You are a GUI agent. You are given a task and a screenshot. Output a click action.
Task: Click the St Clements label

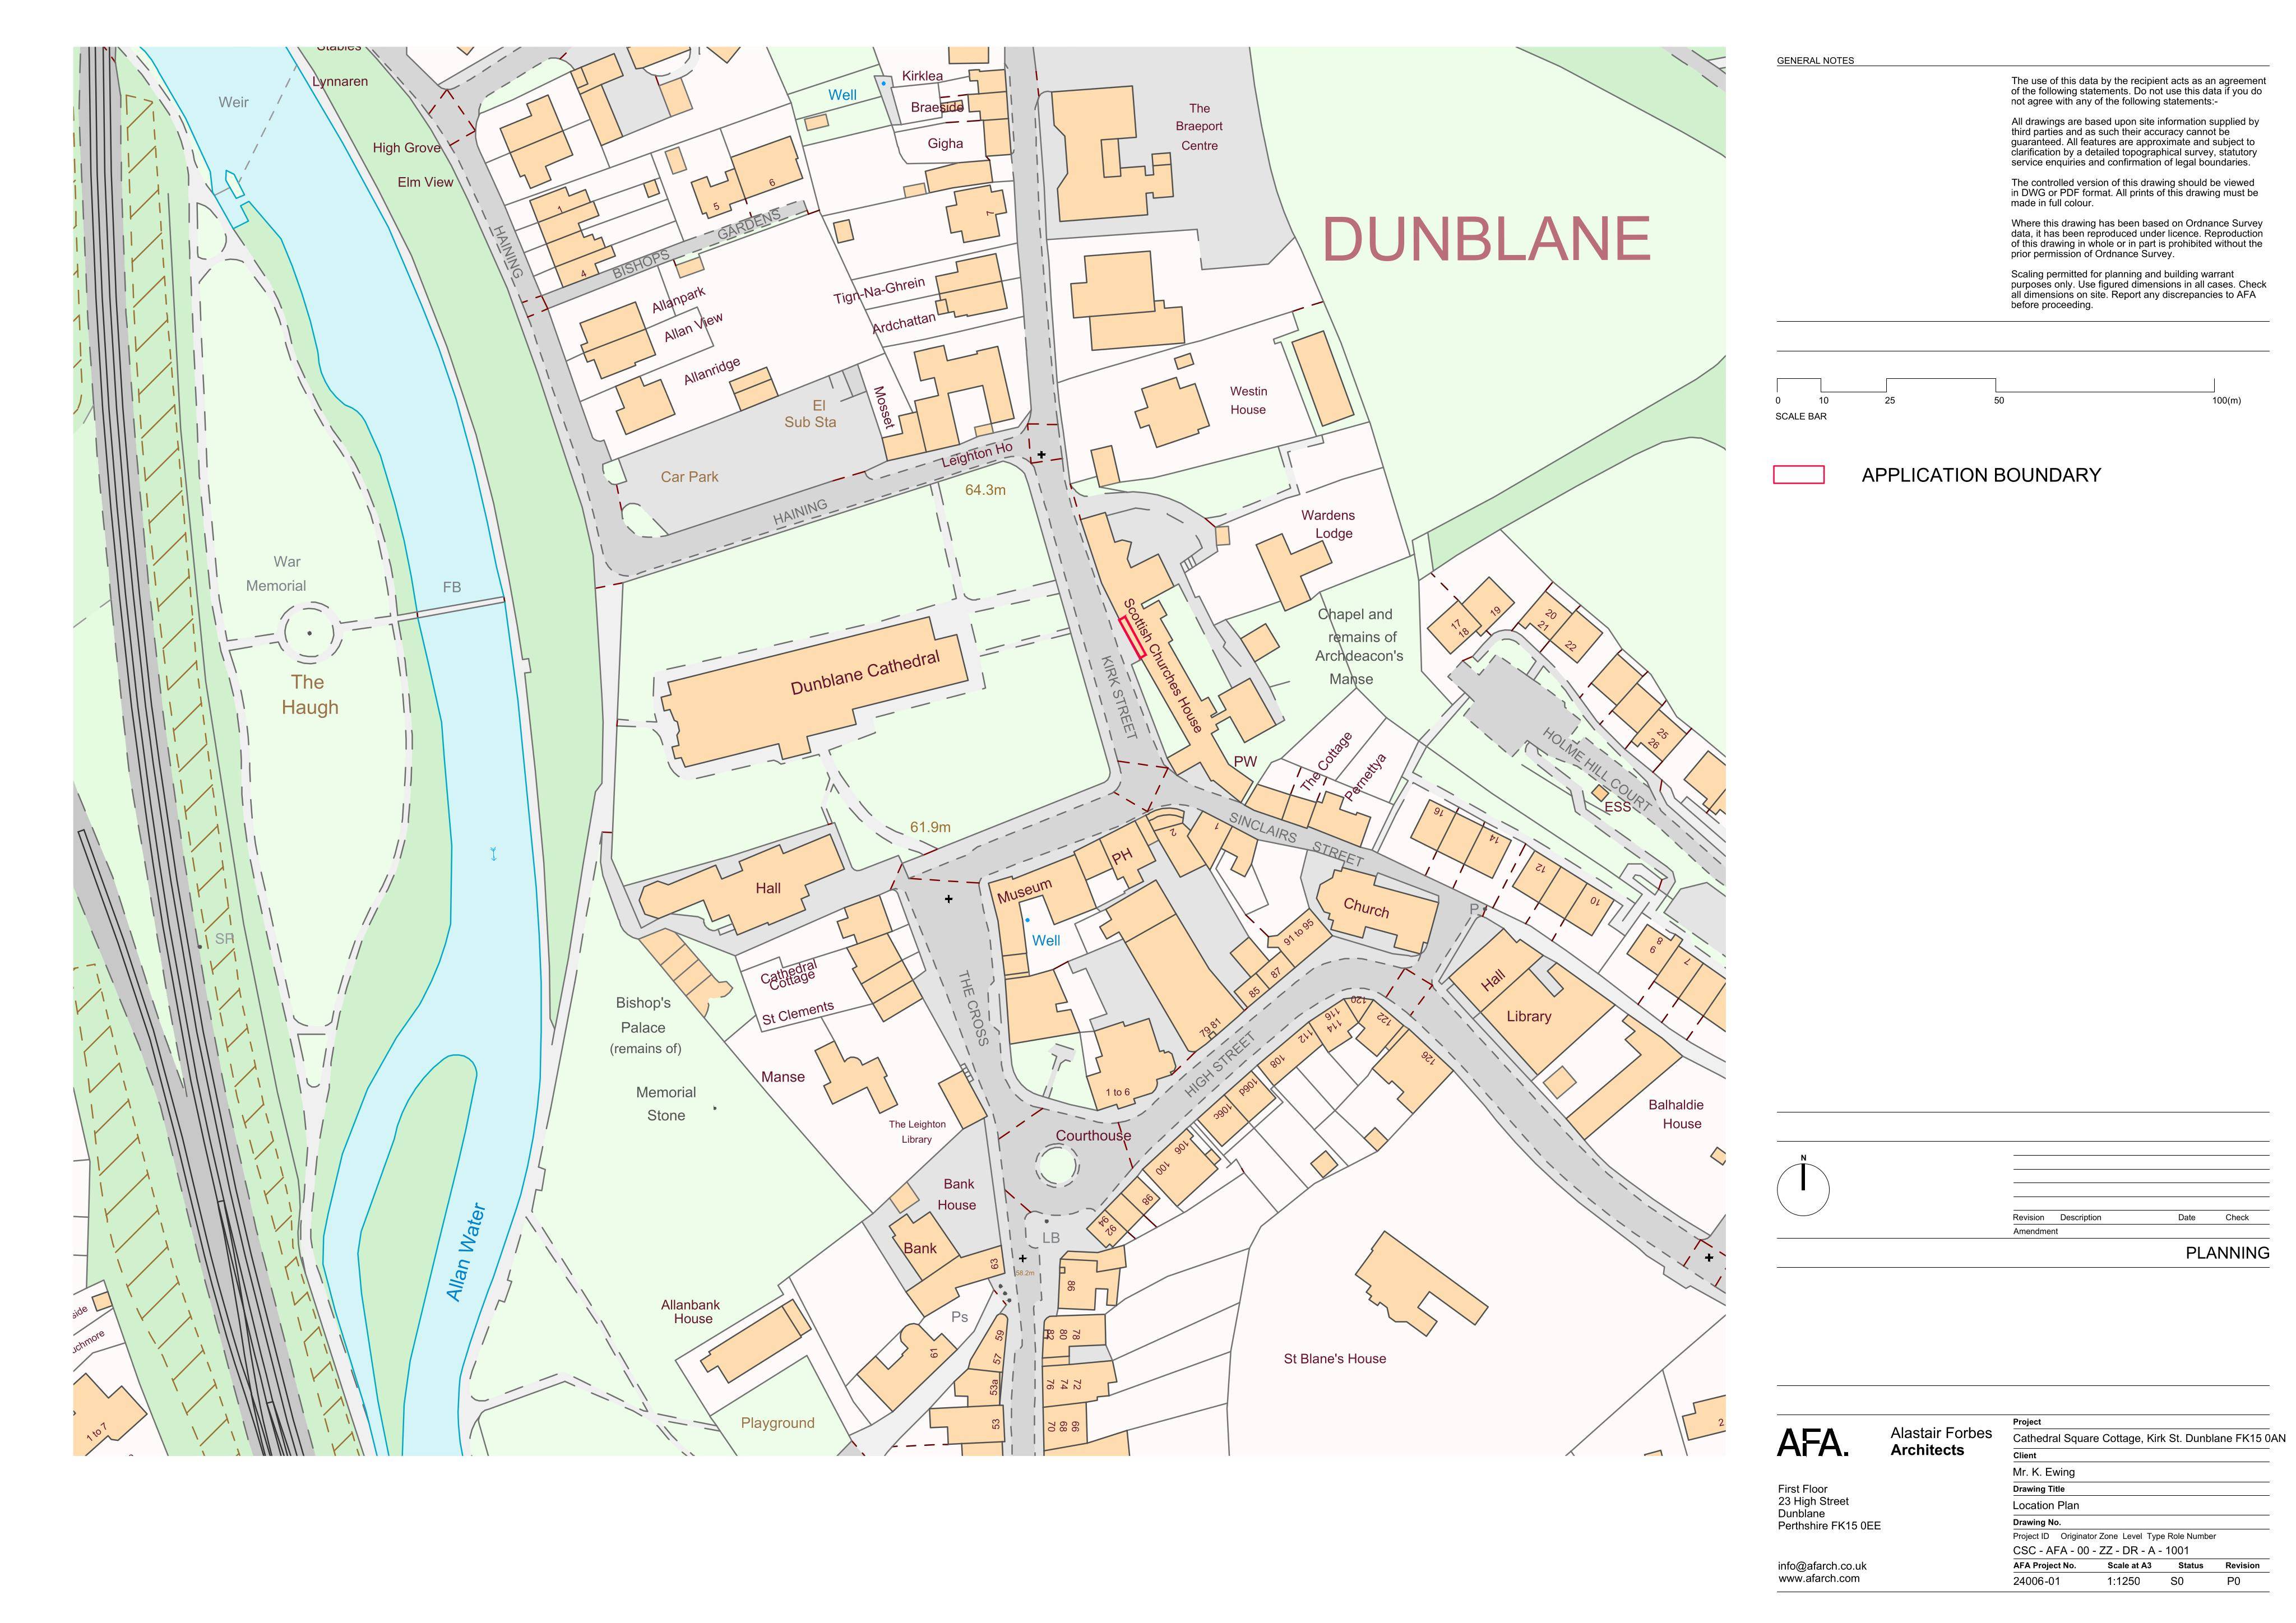[x=798, y=1013]
